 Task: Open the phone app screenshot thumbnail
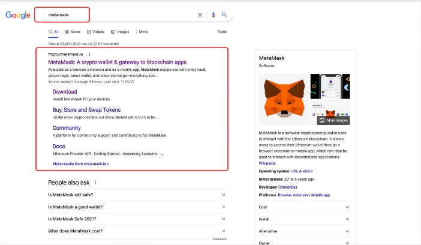tap(330, 86)
